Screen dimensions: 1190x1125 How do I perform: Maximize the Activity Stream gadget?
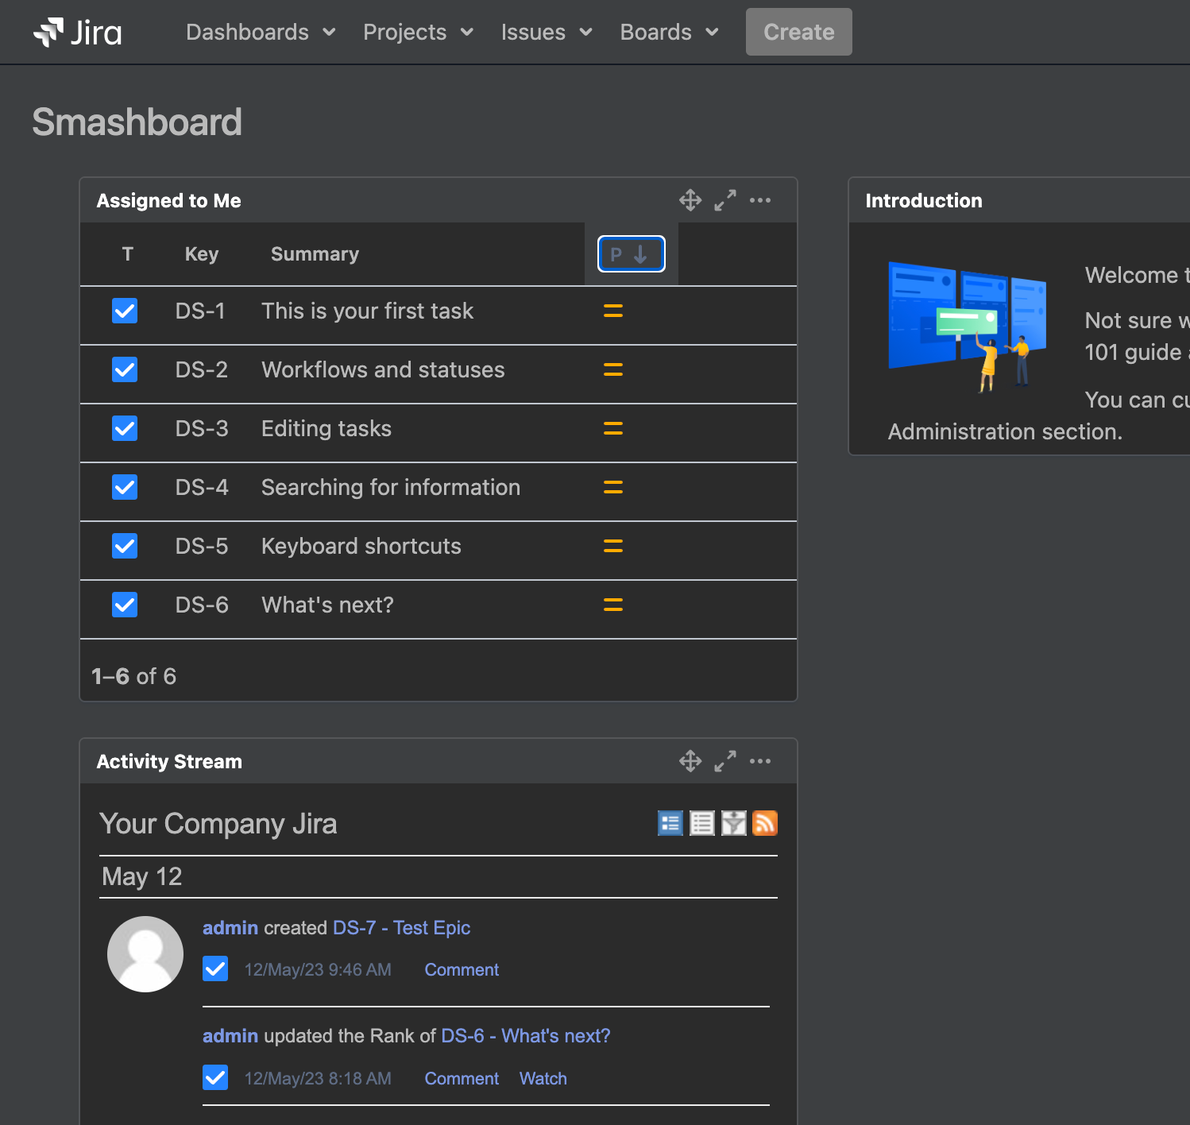click(725, 761)
